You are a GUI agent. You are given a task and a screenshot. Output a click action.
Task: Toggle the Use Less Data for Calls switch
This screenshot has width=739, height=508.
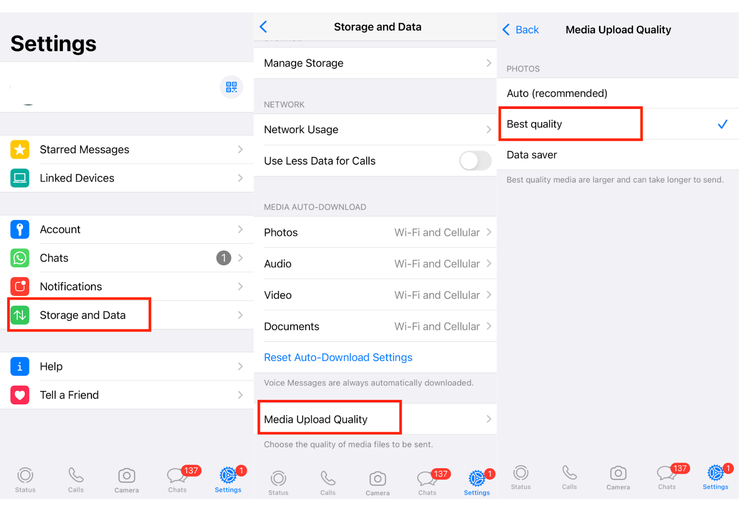point(475,161)
